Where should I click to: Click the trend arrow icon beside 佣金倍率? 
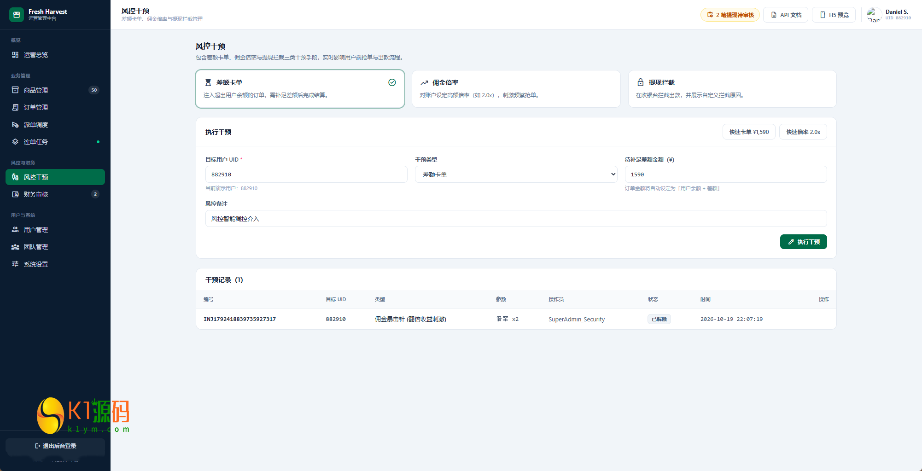point(424,83)
